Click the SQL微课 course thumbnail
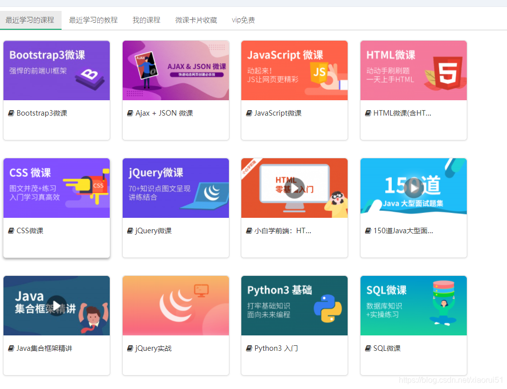Viewport: 507px width, 389px height. coord(413,305)
